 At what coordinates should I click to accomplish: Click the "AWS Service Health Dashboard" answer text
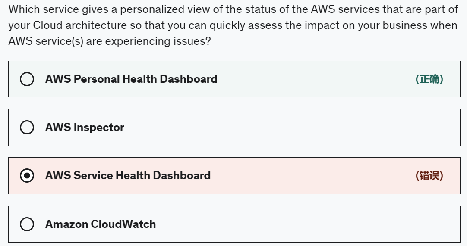128,176
